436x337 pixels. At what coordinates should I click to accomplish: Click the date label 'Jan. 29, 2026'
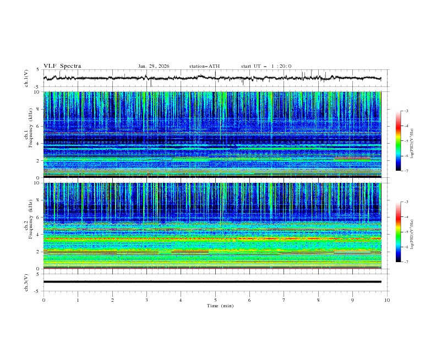[154, 66]
